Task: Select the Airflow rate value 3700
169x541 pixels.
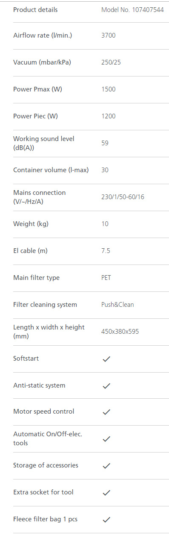Action: (108, 35)
